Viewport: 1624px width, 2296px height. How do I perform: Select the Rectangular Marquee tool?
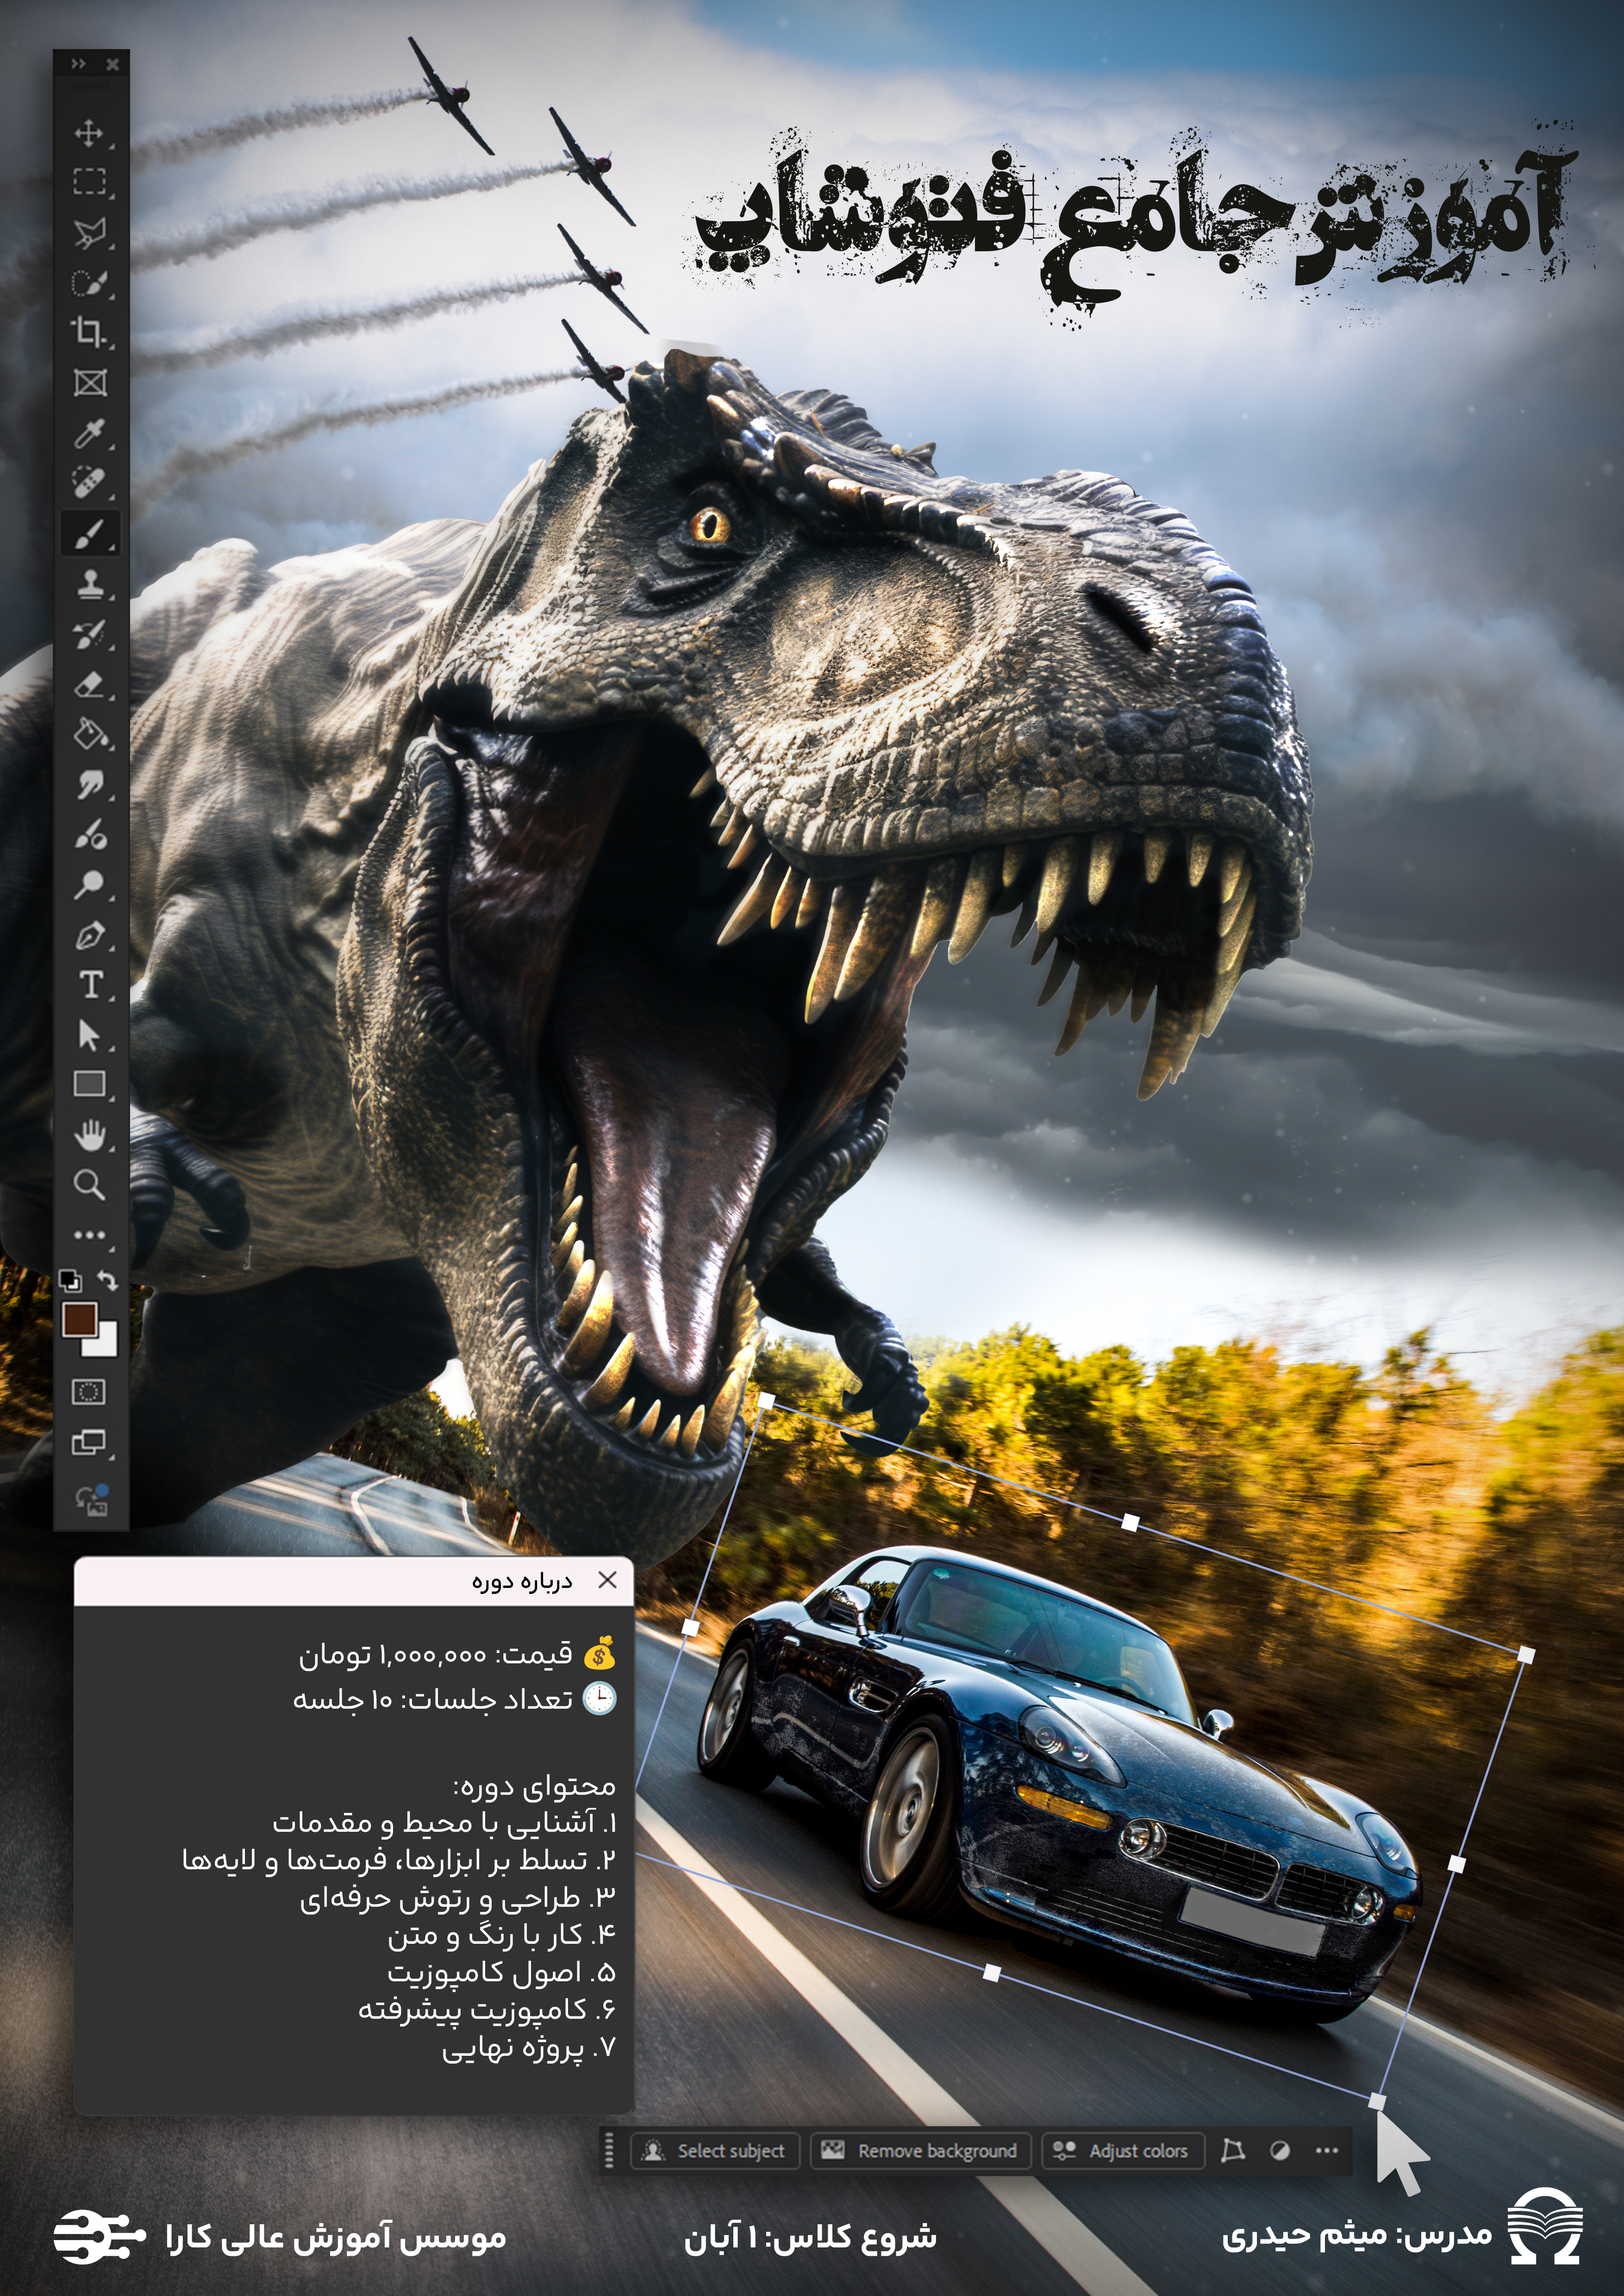click(89, 182)
